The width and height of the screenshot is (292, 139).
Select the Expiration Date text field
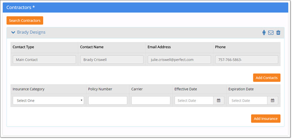click(x=248, y=100)
